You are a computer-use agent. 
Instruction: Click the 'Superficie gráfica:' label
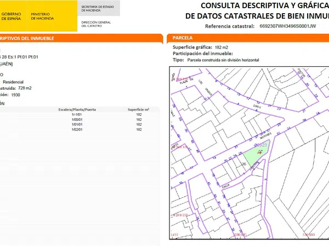[192, 47]
